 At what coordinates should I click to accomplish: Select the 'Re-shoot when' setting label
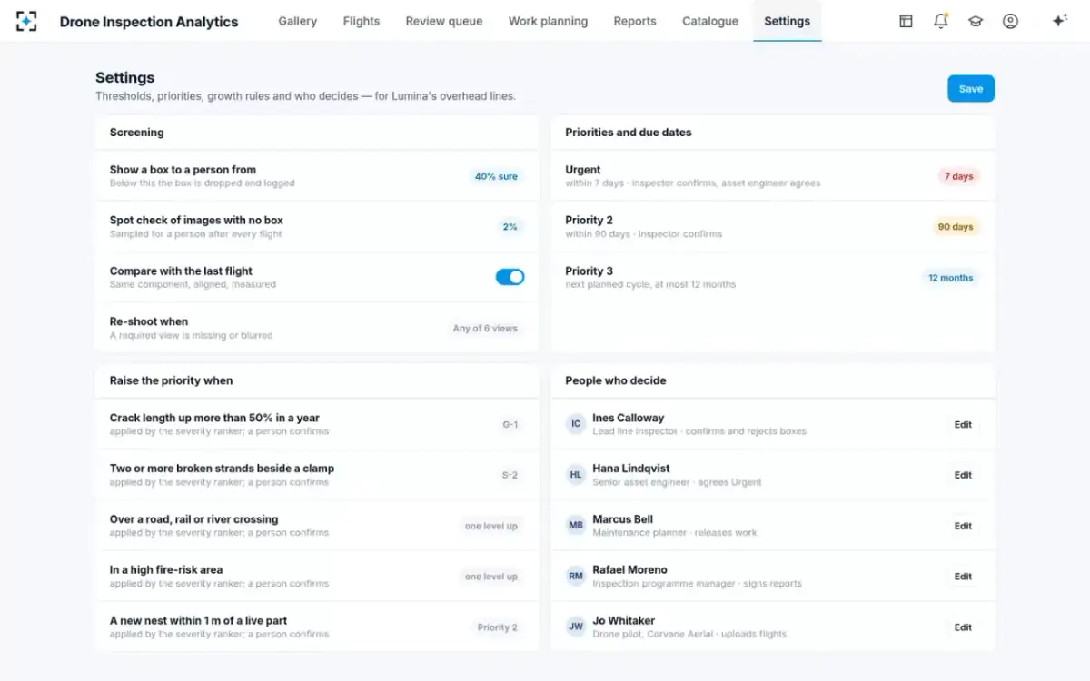click(x=149, y=321)
